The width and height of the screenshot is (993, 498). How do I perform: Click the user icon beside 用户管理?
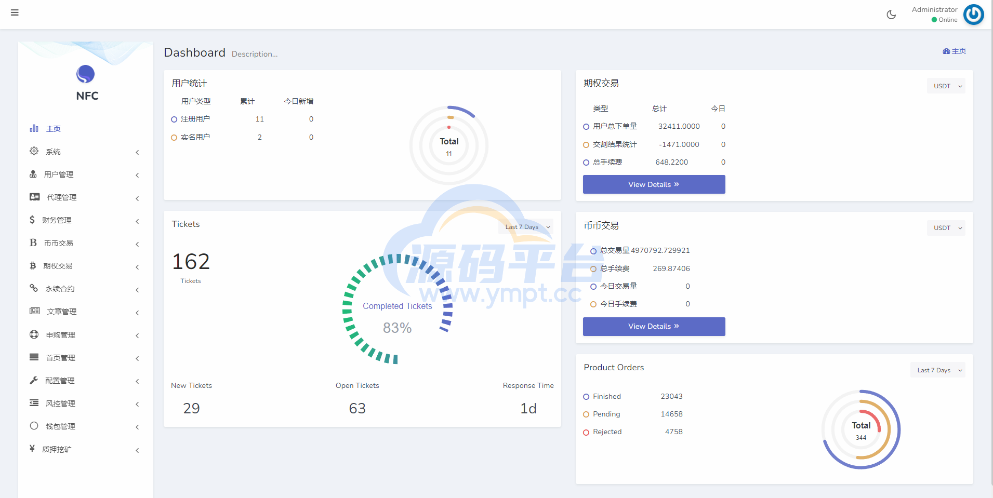33,174
